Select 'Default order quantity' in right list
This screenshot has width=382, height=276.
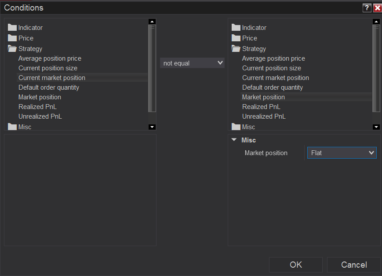(x=272, y=87)
